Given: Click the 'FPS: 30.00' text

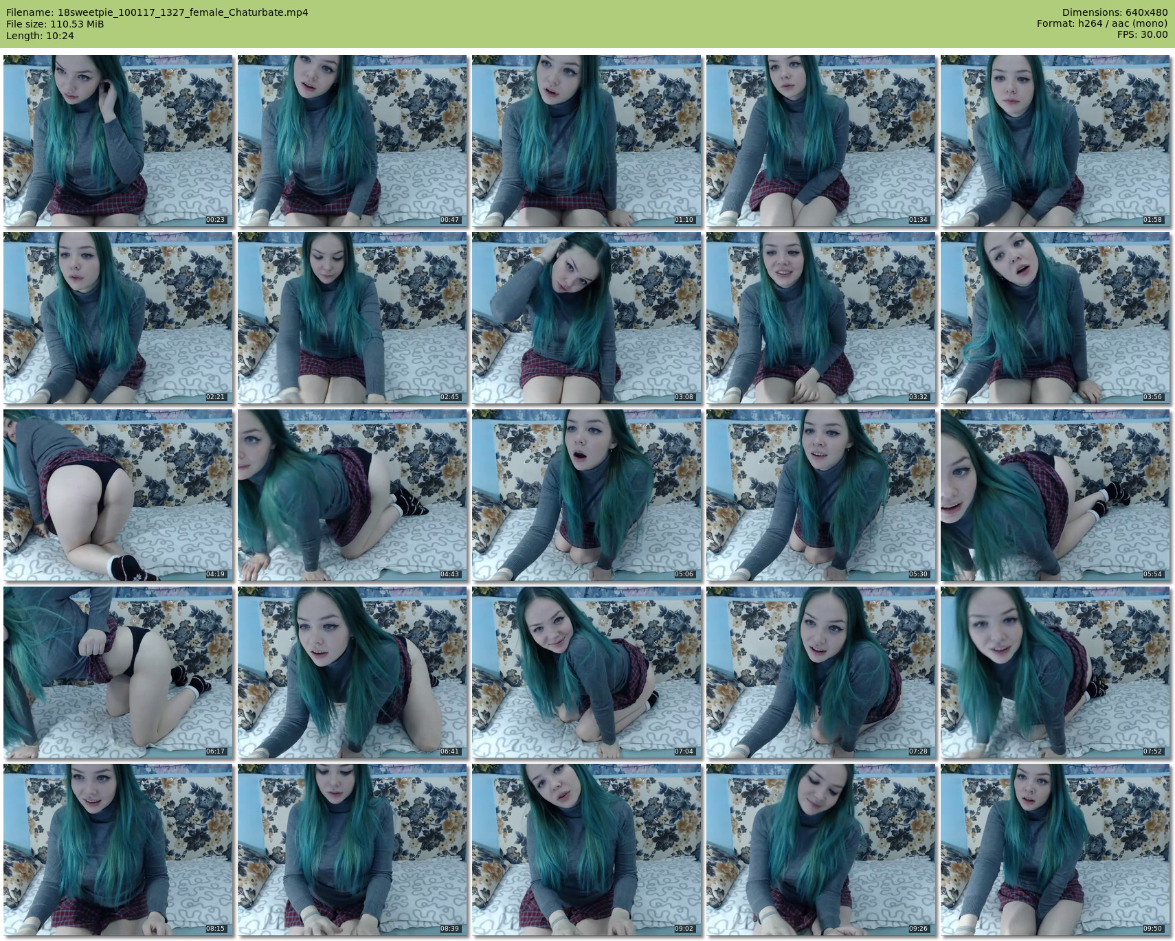Looking at the screenshot, I should point(1142,35).
